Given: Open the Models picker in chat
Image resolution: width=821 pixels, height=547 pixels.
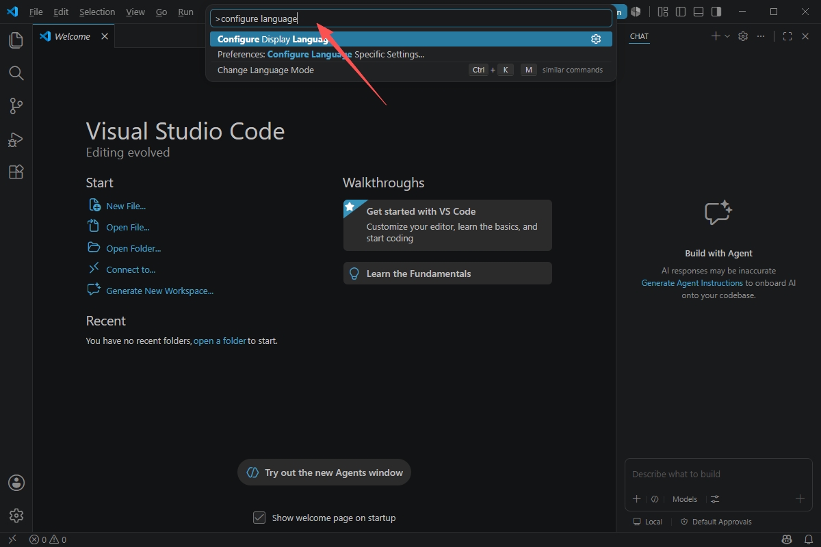Looking at the screenshot, I should click(x=685, y=499).
